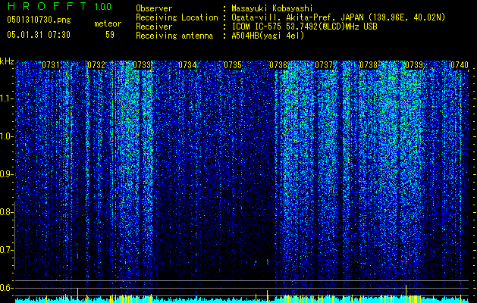Click the 0.7 kHz axis label

[x=6, y=250]
